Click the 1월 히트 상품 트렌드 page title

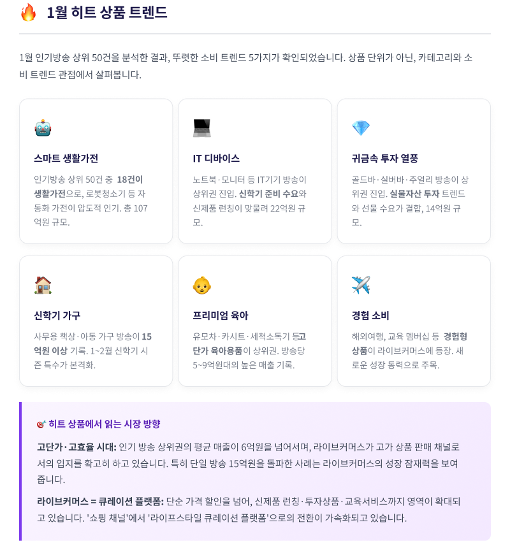click(107, 13)
